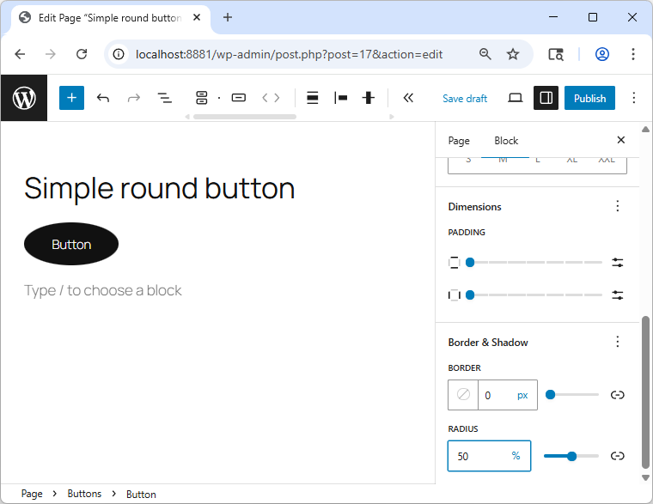653x504 pixels.
Task: Adjust the vertical padding slider
Action: tap(534, 262)
